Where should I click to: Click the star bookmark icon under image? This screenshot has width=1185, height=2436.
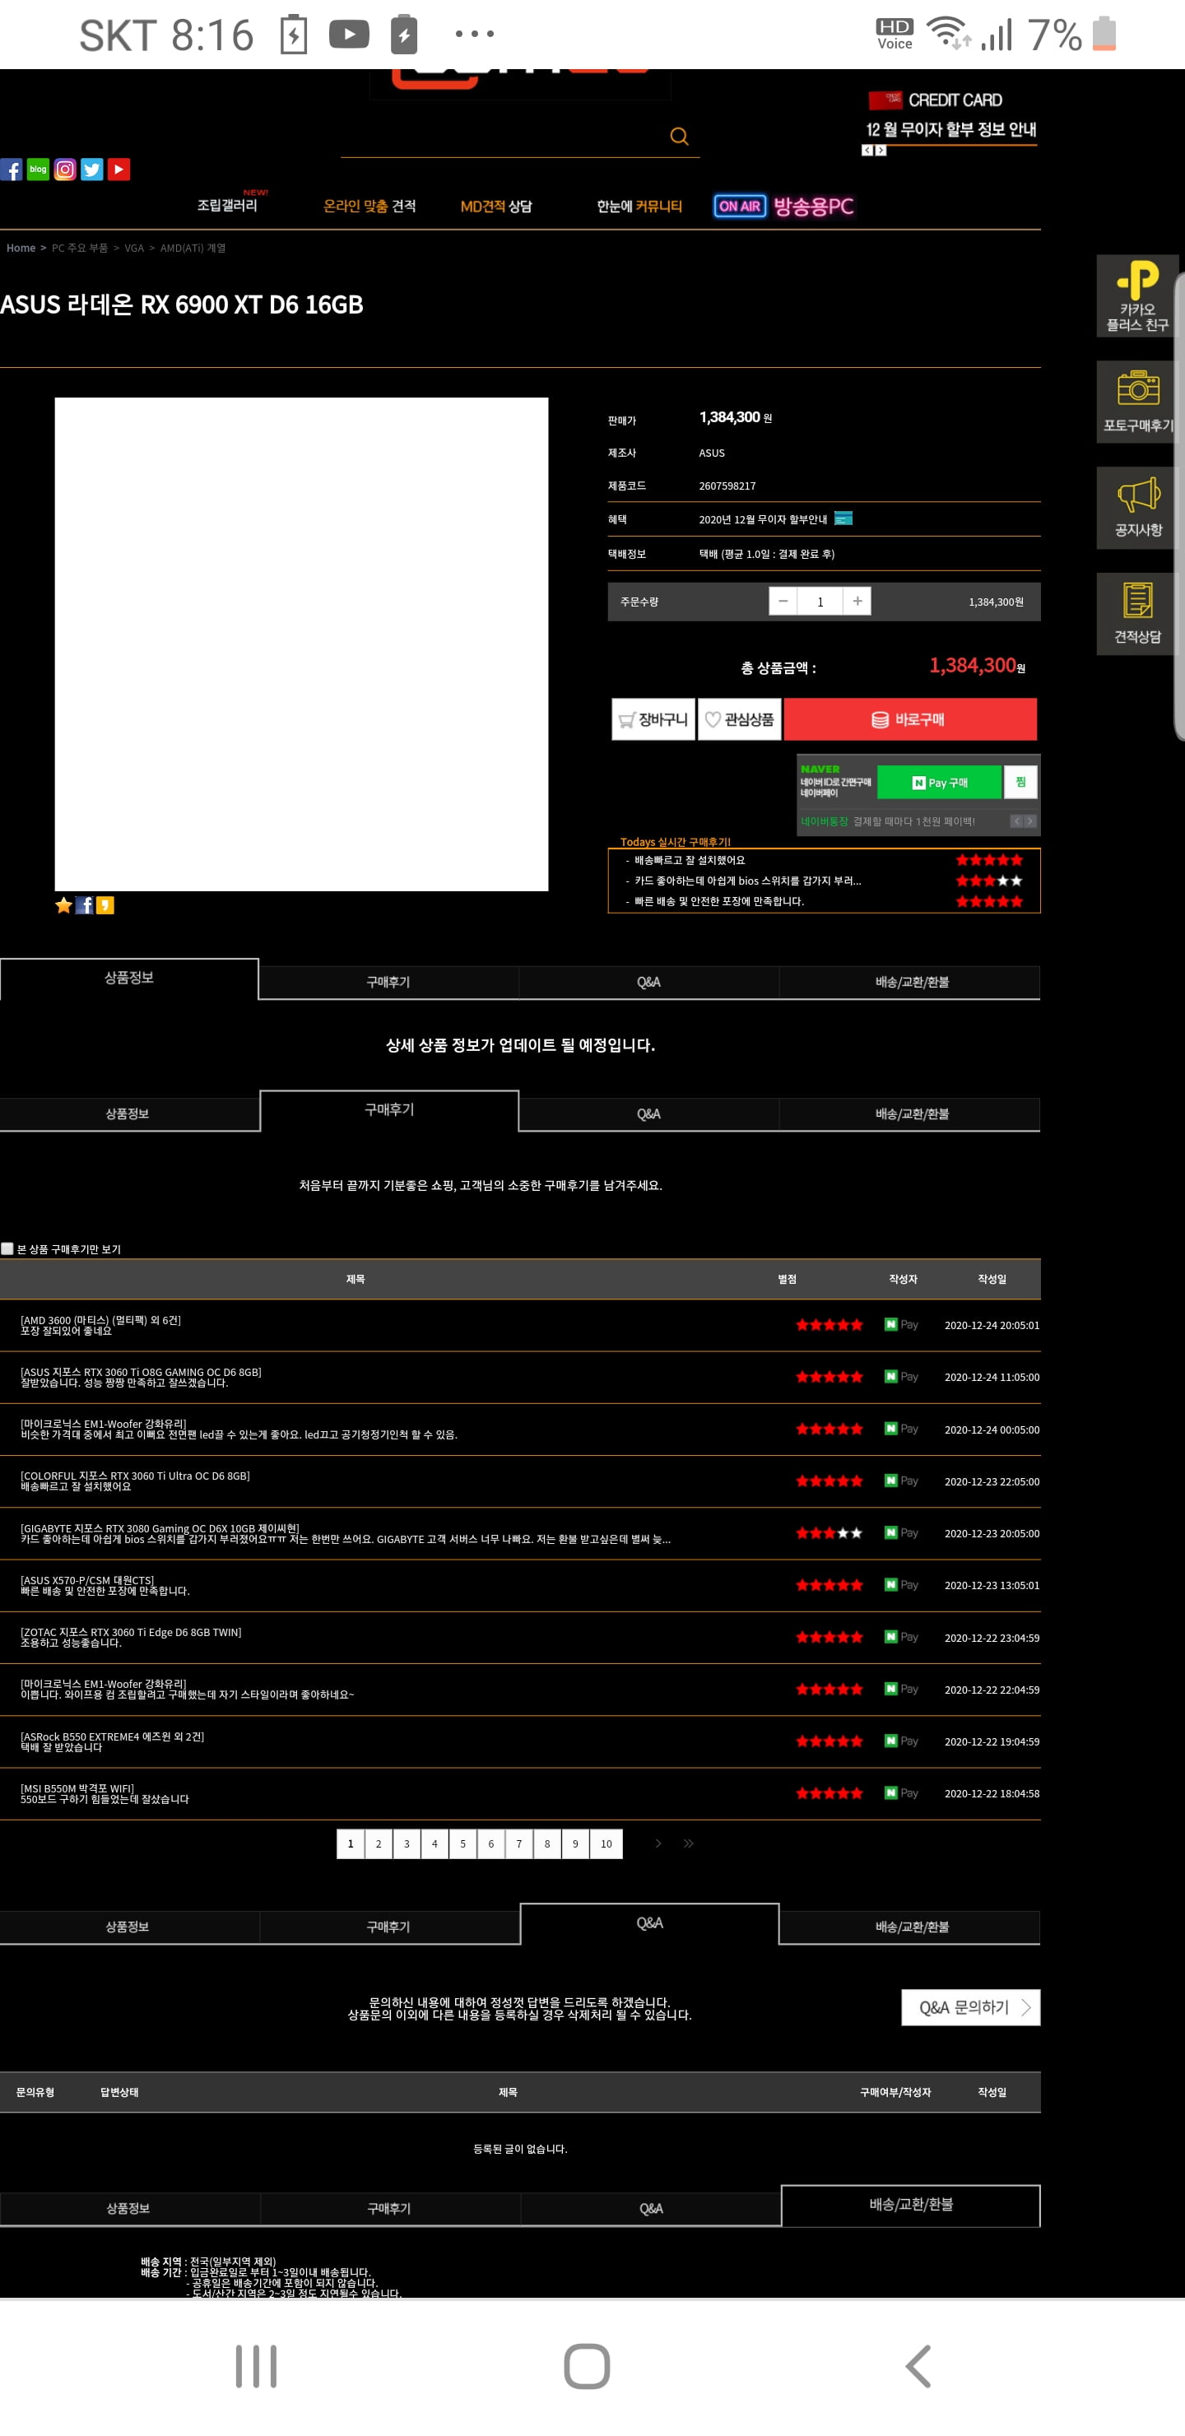pos(63,905)
